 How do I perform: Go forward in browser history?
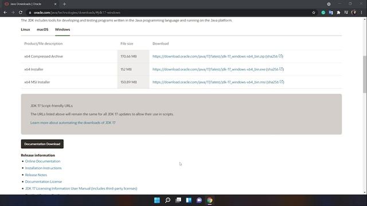(13, 13)
